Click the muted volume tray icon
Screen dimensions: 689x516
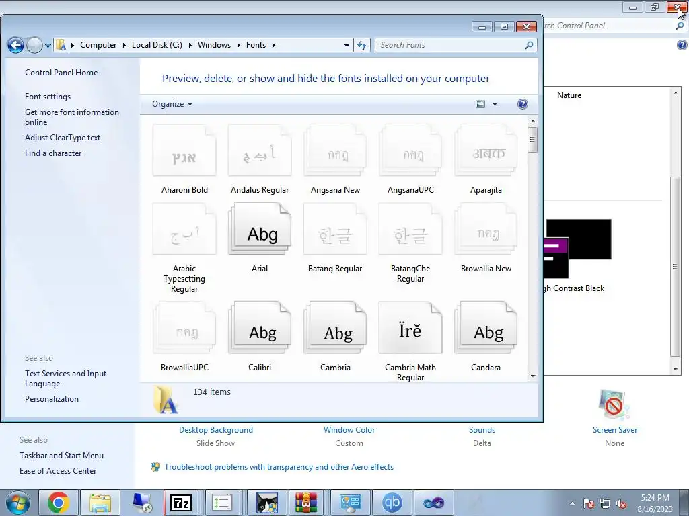[x=621, y=503]
